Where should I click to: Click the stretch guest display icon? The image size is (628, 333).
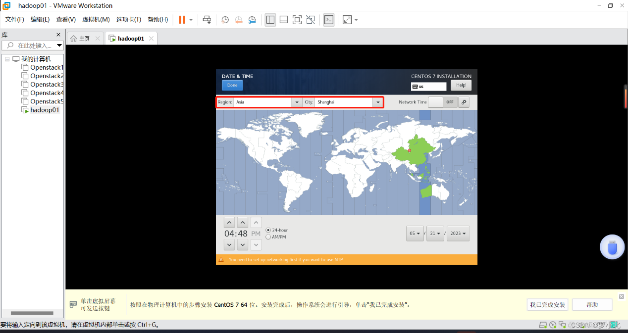(x=347, y=20)
